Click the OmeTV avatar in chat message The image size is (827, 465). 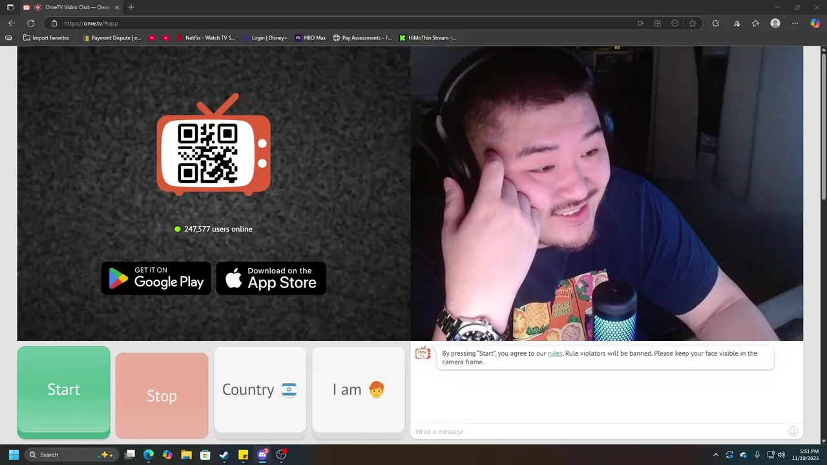[x=423, y=353]
